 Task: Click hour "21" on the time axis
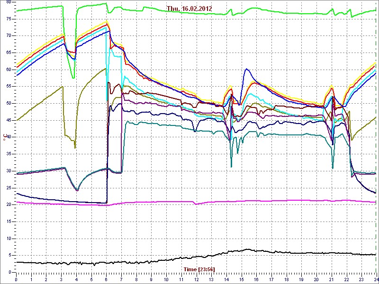click(x=332, y=279)
